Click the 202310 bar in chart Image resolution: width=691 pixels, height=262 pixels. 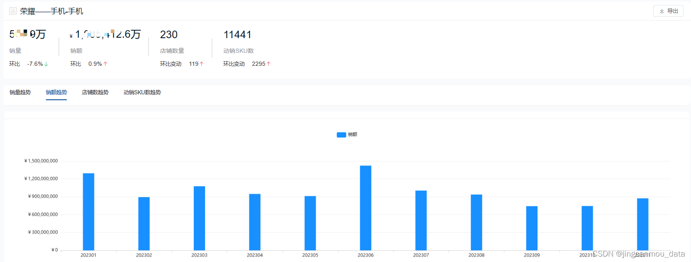[x=587, y=228]
